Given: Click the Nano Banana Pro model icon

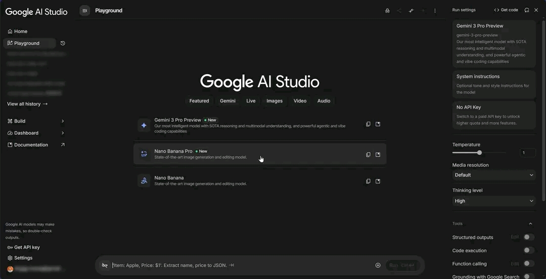Looking at the screenshot, I should [144, 154].
